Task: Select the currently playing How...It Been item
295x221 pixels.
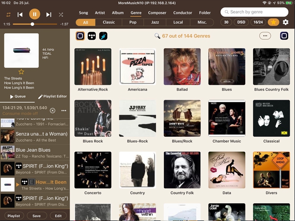Action: 35,185
